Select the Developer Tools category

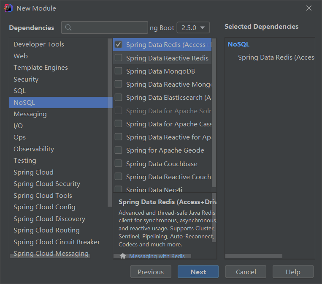tap(39, 44)
